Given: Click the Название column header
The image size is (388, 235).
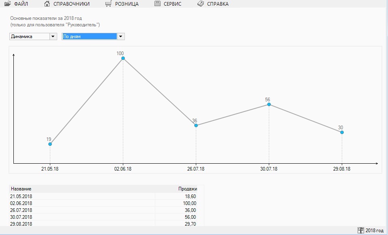Looking at the screenshot, I should [x=21, y=189].
